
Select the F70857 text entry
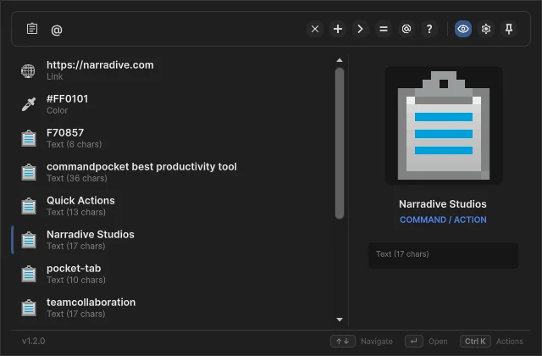pyautogui.click(x=173, y=138)
